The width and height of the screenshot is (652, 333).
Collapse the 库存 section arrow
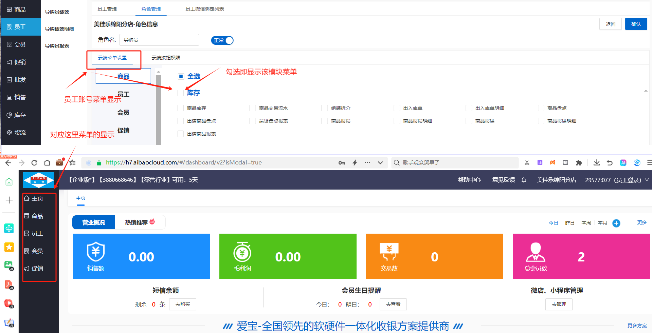point(645,91)
